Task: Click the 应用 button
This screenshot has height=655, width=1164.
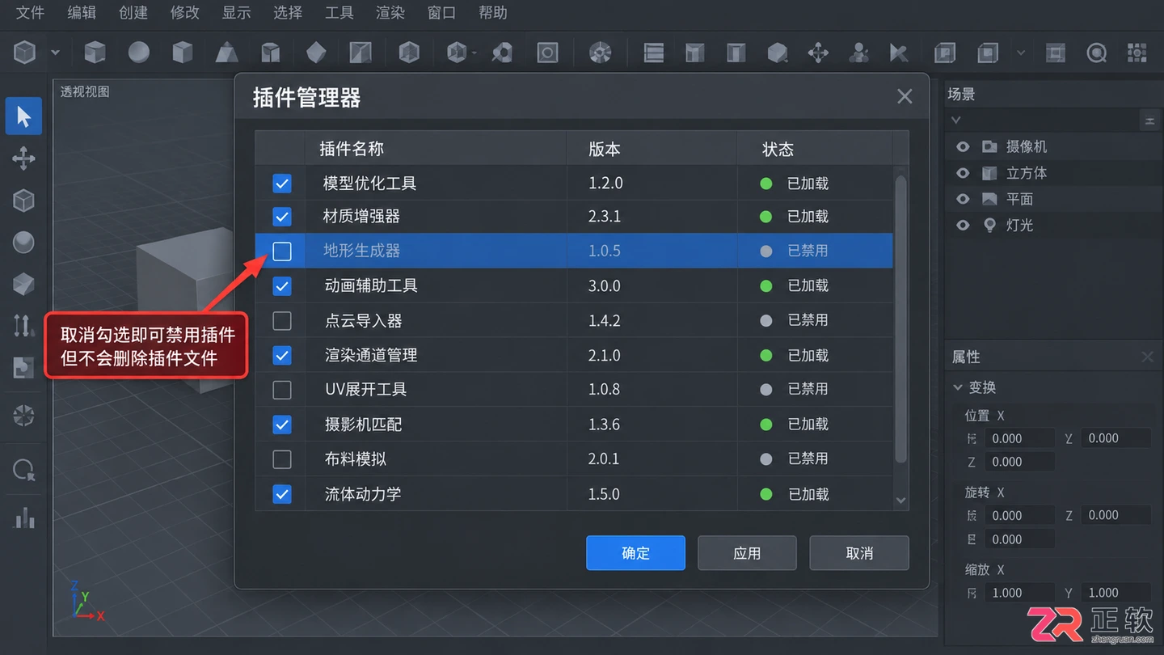Action: pos(747,553)
